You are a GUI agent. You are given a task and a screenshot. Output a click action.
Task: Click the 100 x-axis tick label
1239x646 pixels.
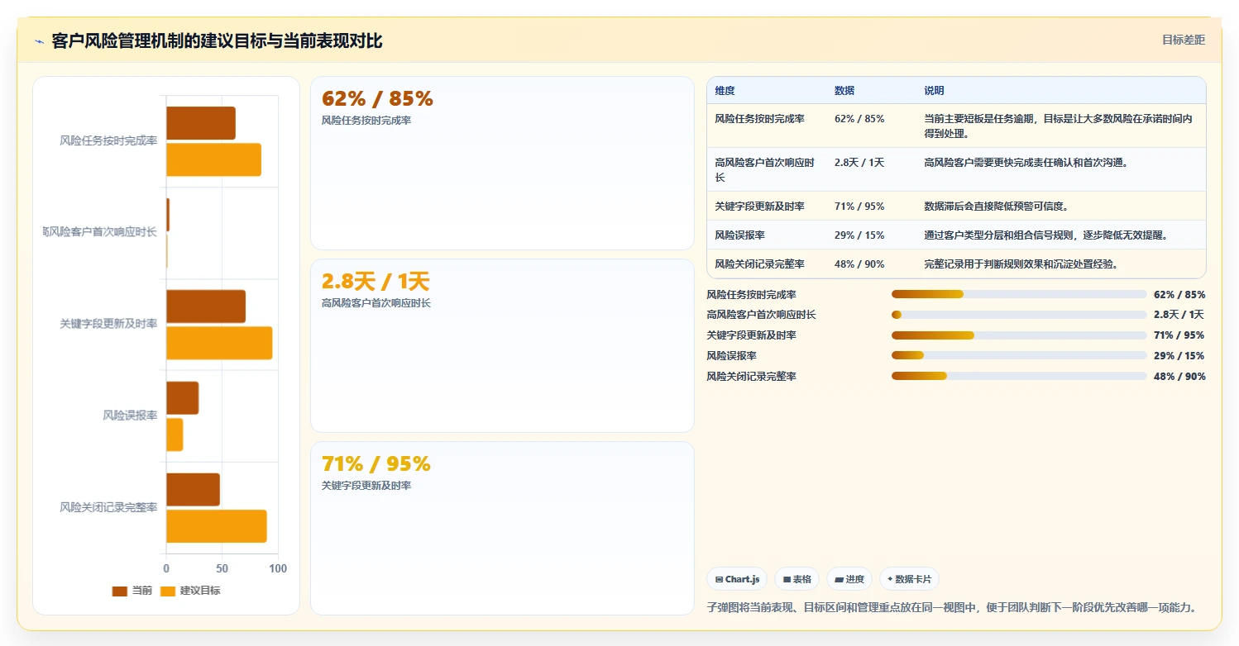coord(278,569)
